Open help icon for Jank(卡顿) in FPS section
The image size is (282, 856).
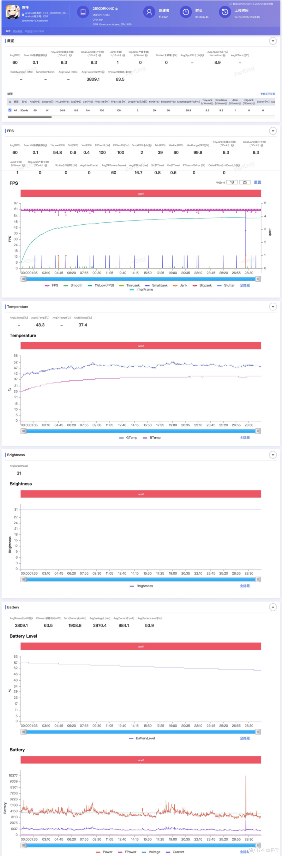(23, 165)
